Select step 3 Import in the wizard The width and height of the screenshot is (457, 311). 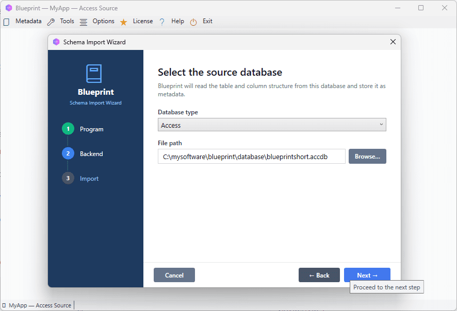(x=68, y=178)
